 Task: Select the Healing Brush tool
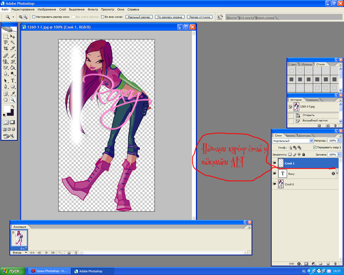tap(6, 56)
